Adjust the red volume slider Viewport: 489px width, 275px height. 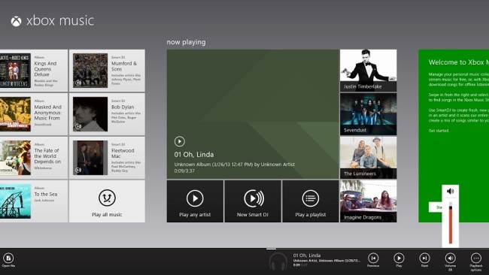click(451, 222)
